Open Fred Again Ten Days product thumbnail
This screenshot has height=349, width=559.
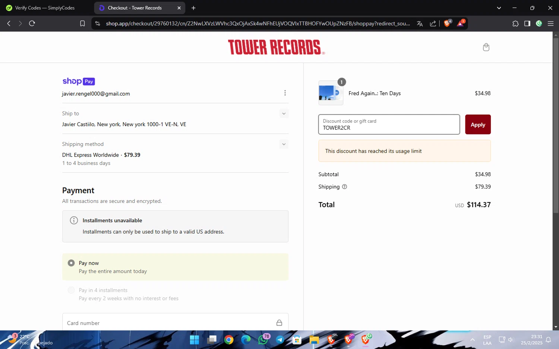(x=331, y=93)
